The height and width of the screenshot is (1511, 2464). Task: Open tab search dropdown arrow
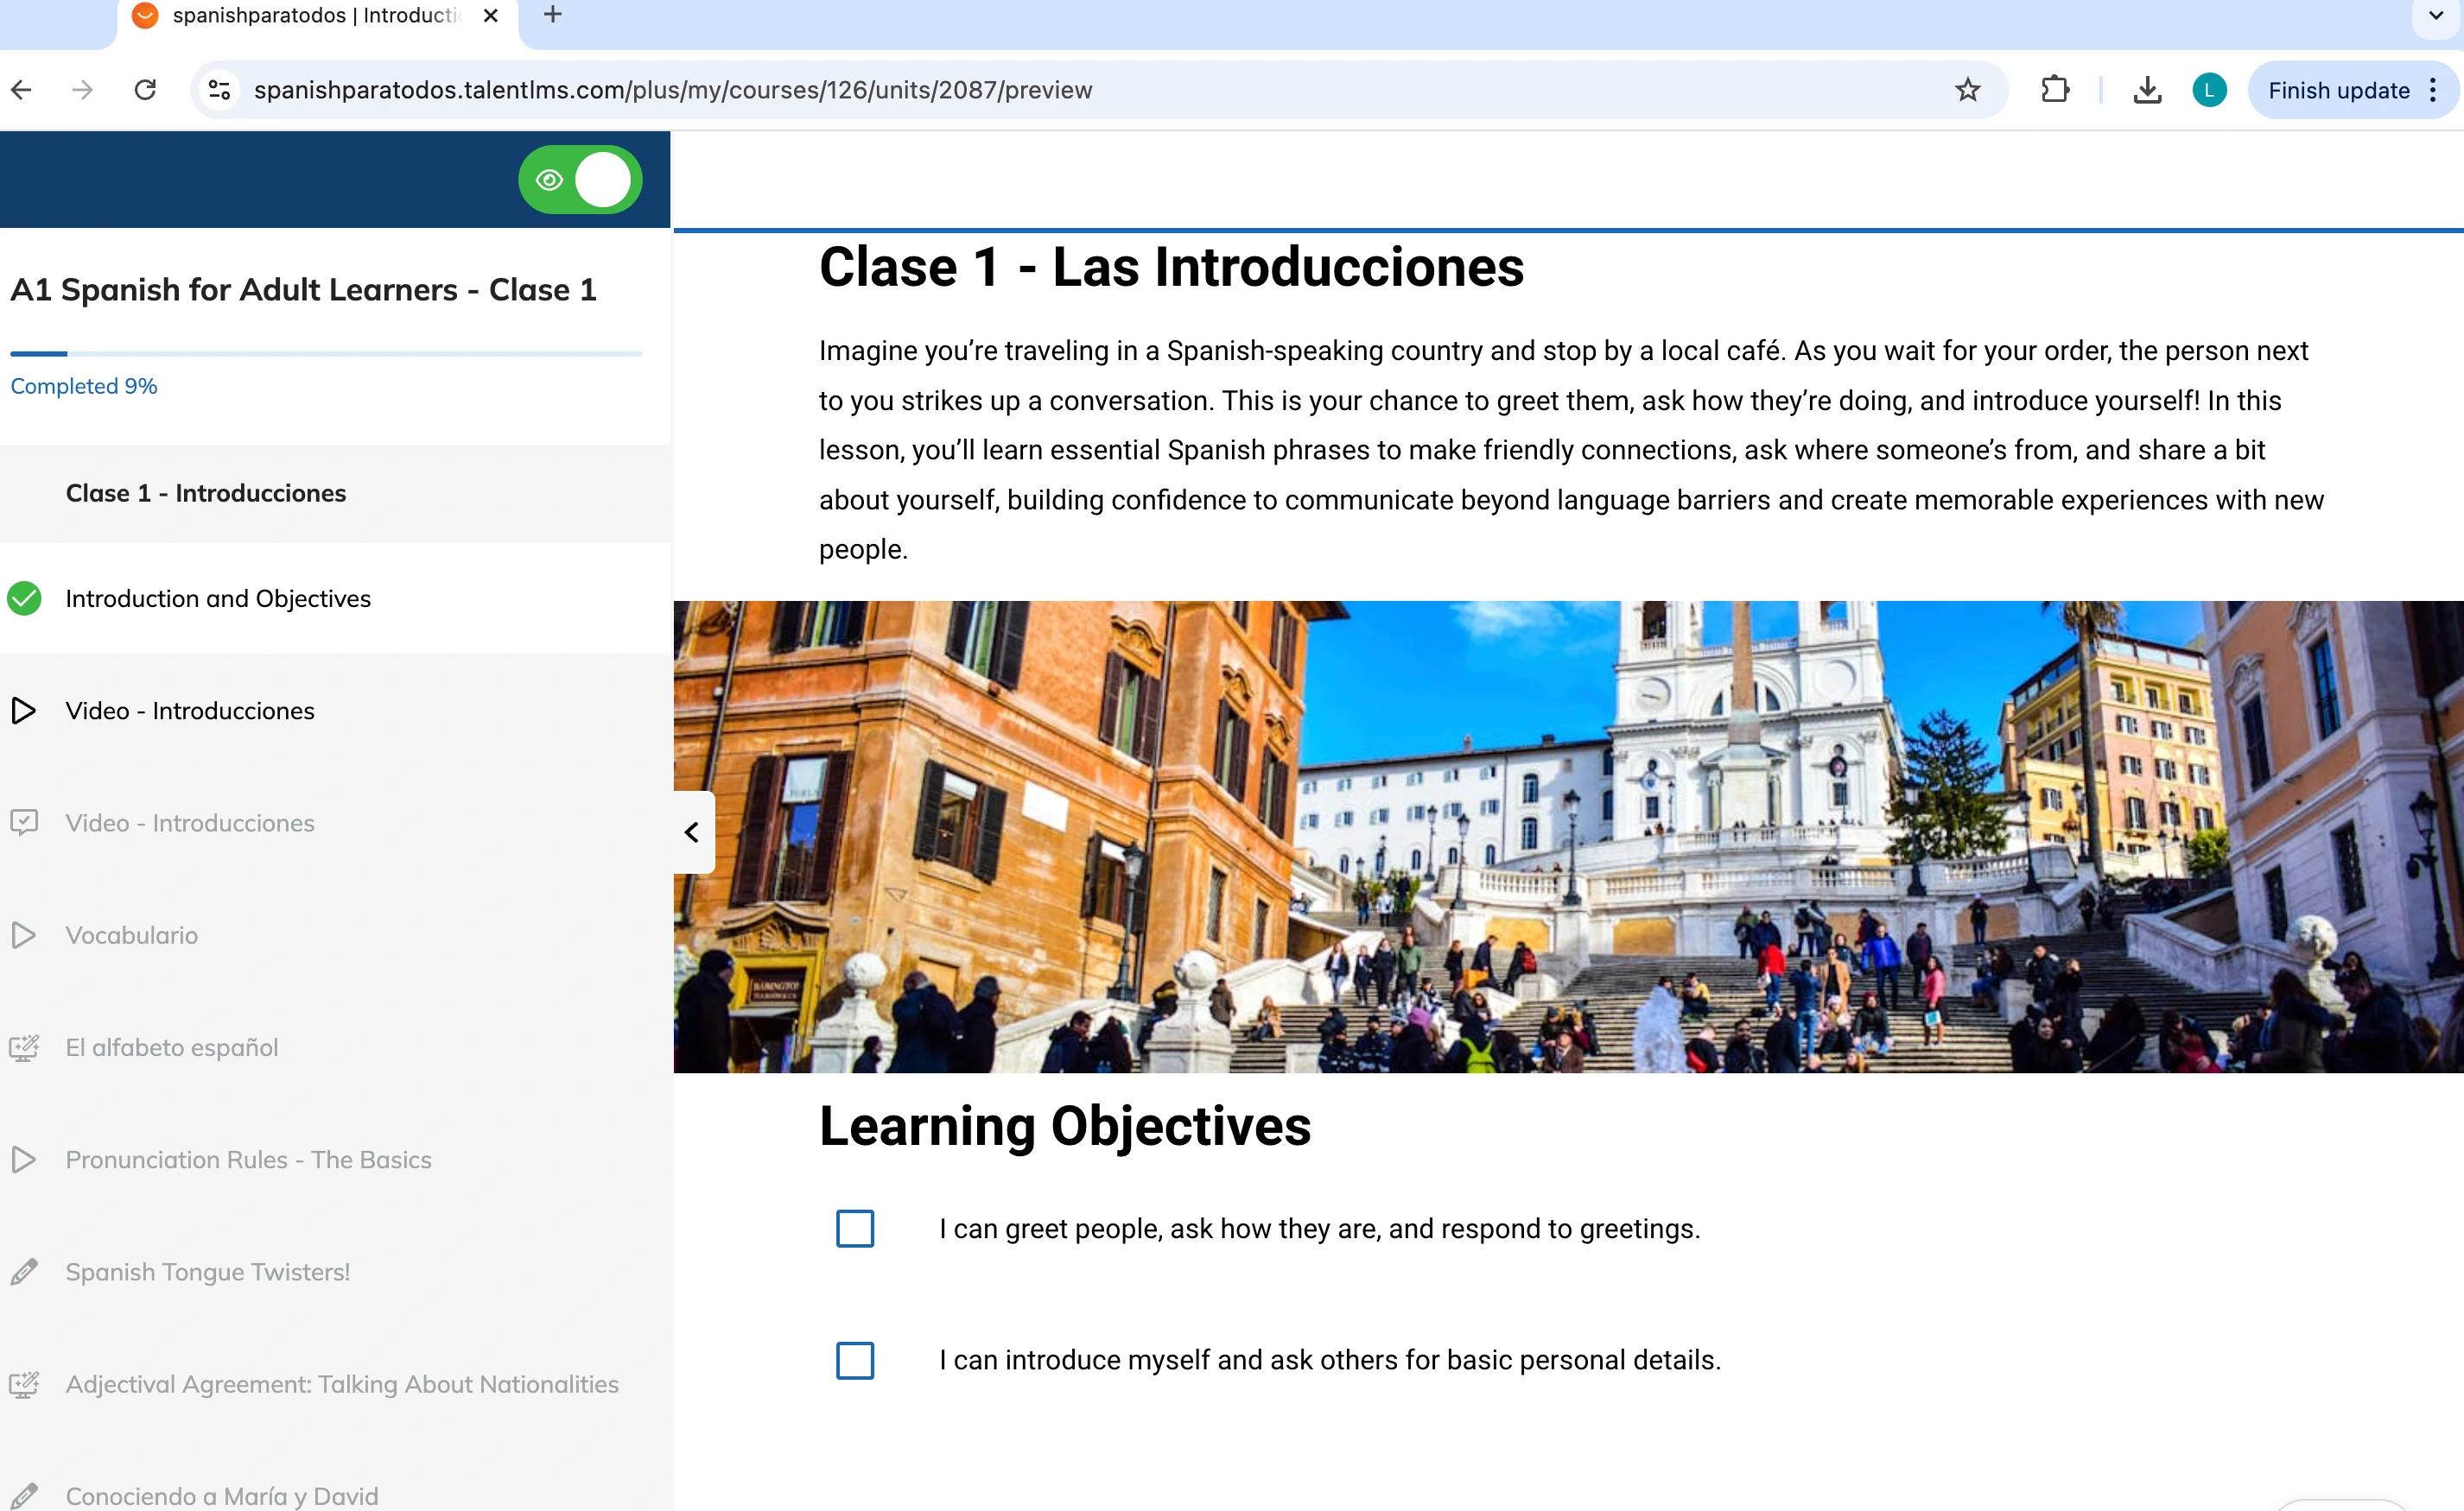click(x=2436, y=15)
